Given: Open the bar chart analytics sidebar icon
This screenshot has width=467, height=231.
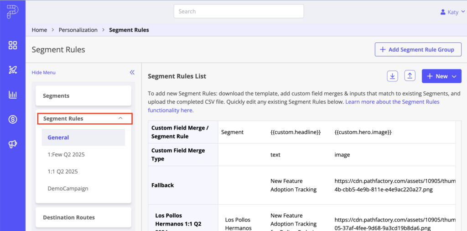Looking at the screenshot, I should tap(13, 95).
